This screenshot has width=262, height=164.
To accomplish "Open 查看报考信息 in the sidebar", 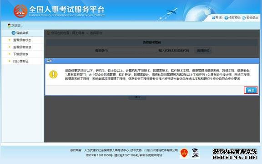I will [22, 47].
